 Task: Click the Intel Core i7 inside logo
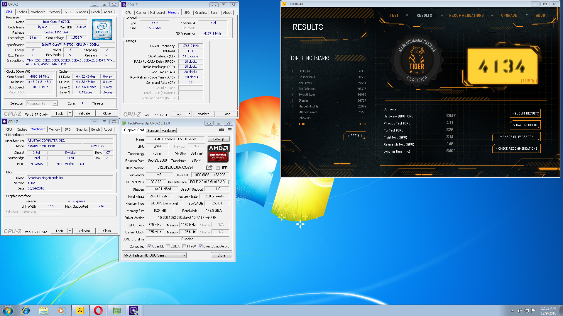(x=102, y=30)
